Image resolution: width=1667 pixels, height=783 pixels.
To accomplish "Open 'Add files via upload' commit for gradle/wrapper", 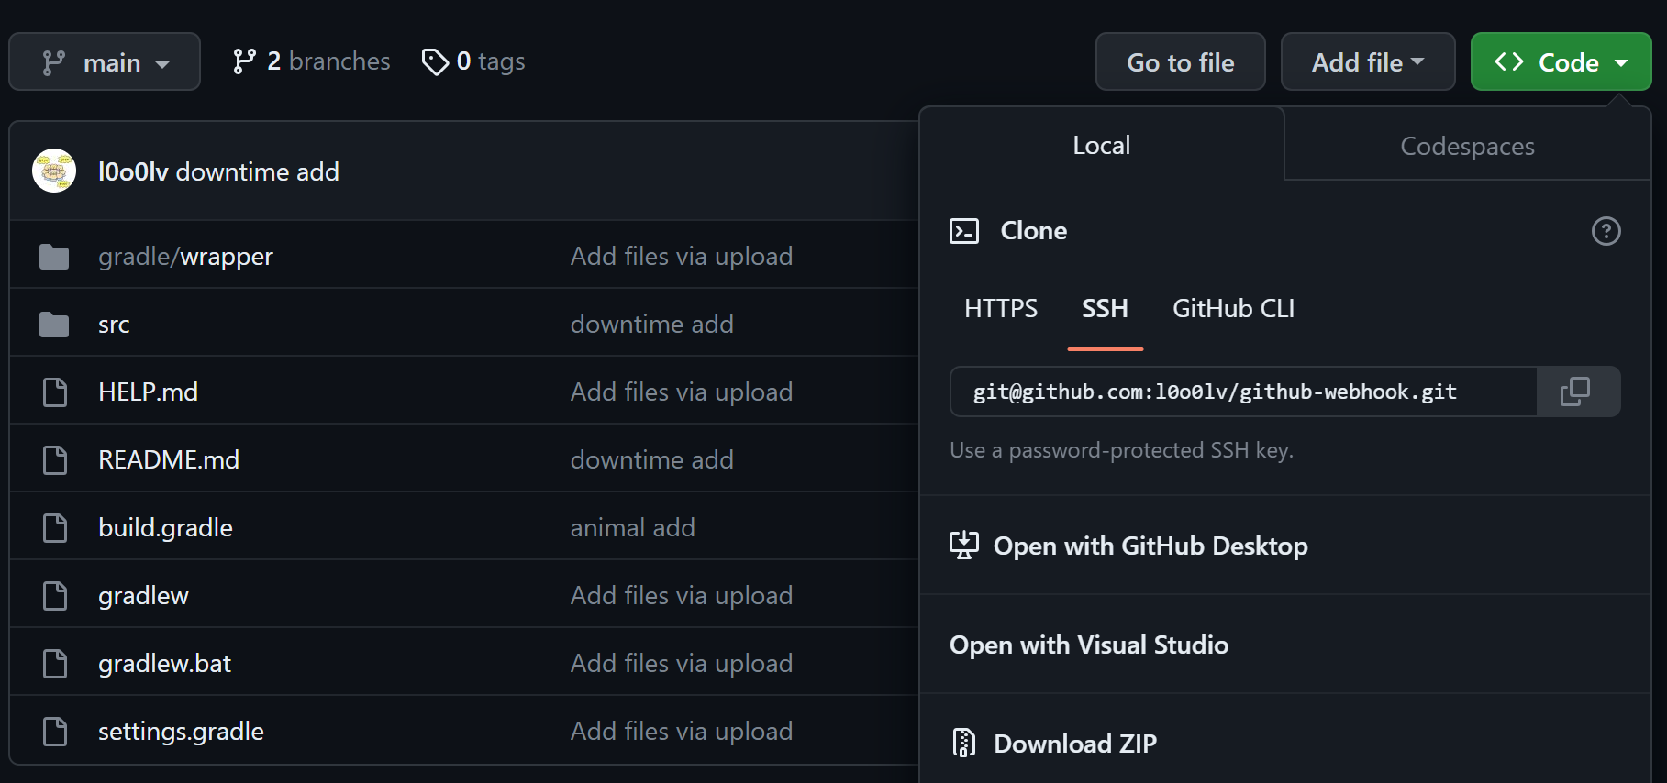I will click(x=682, y=257).
